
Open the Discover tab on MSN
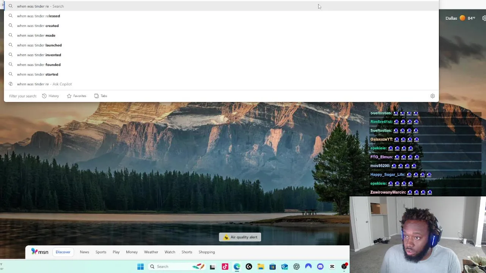tap(63, 252)
